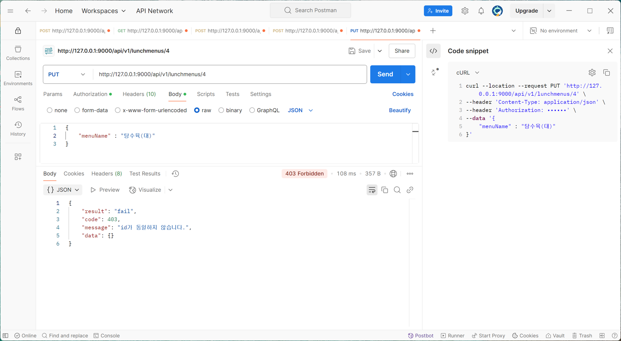
Task: Open the response JSON format dropdown
Action: click(x=63, y=190)
